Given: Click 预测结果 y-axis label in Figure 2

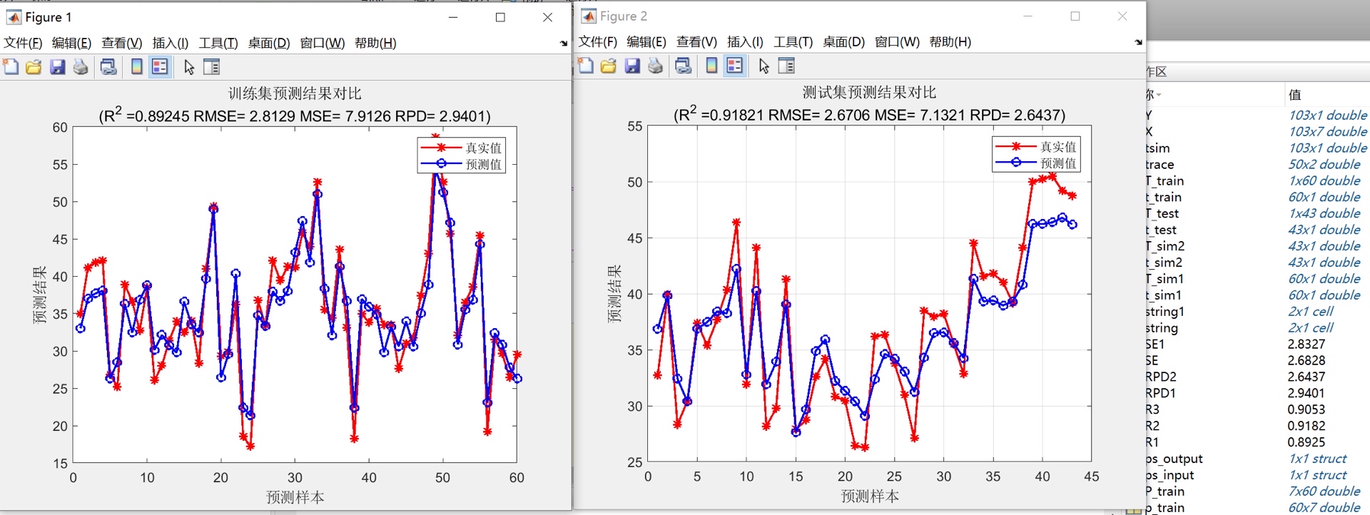Looking at the screenshot, I should pyautogui.click(x=614, y=293).
